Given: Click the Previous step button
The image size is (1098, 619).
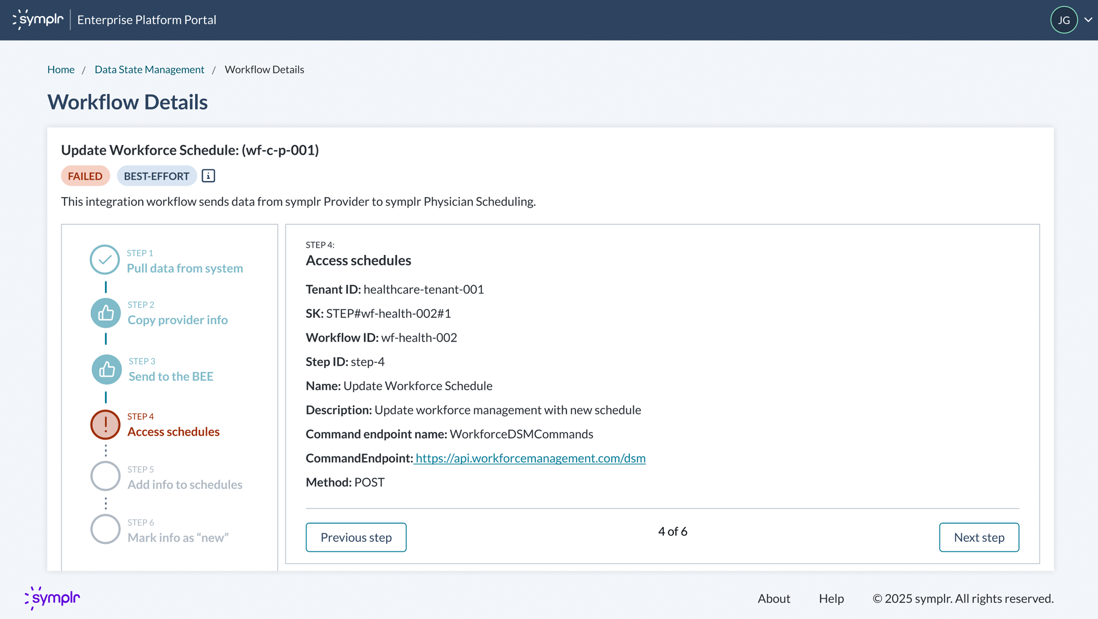Looking at the screenshot, I should coord(356,537).
